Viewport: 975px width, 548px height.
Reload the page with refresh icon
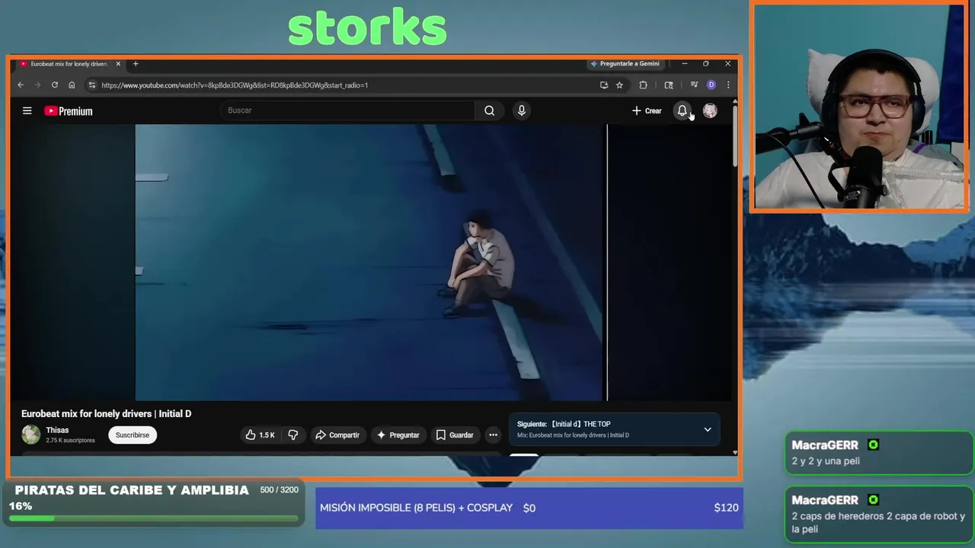point(55,85)
